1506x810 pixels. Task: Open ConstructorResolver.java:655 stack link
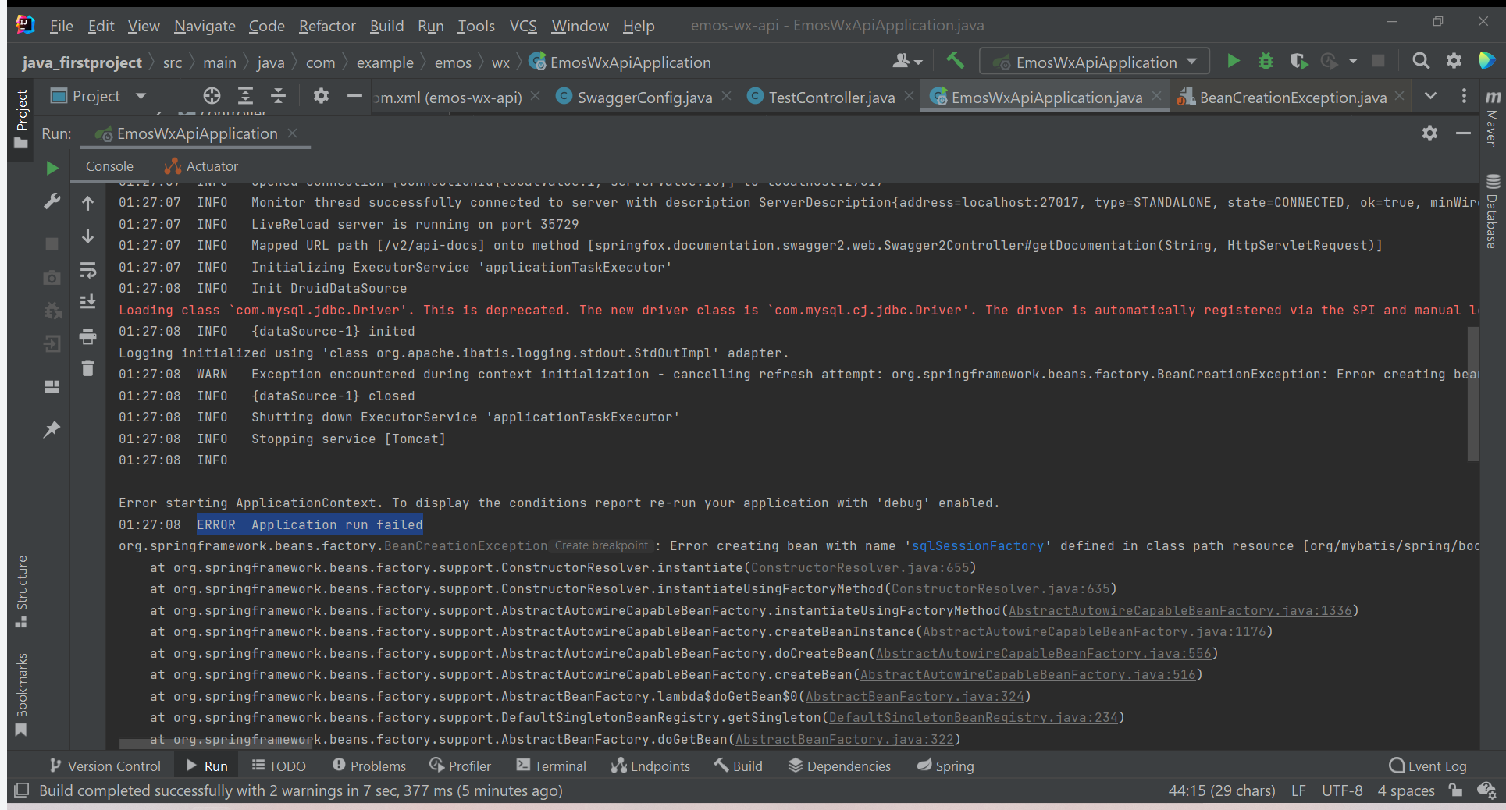click(860, 568)
